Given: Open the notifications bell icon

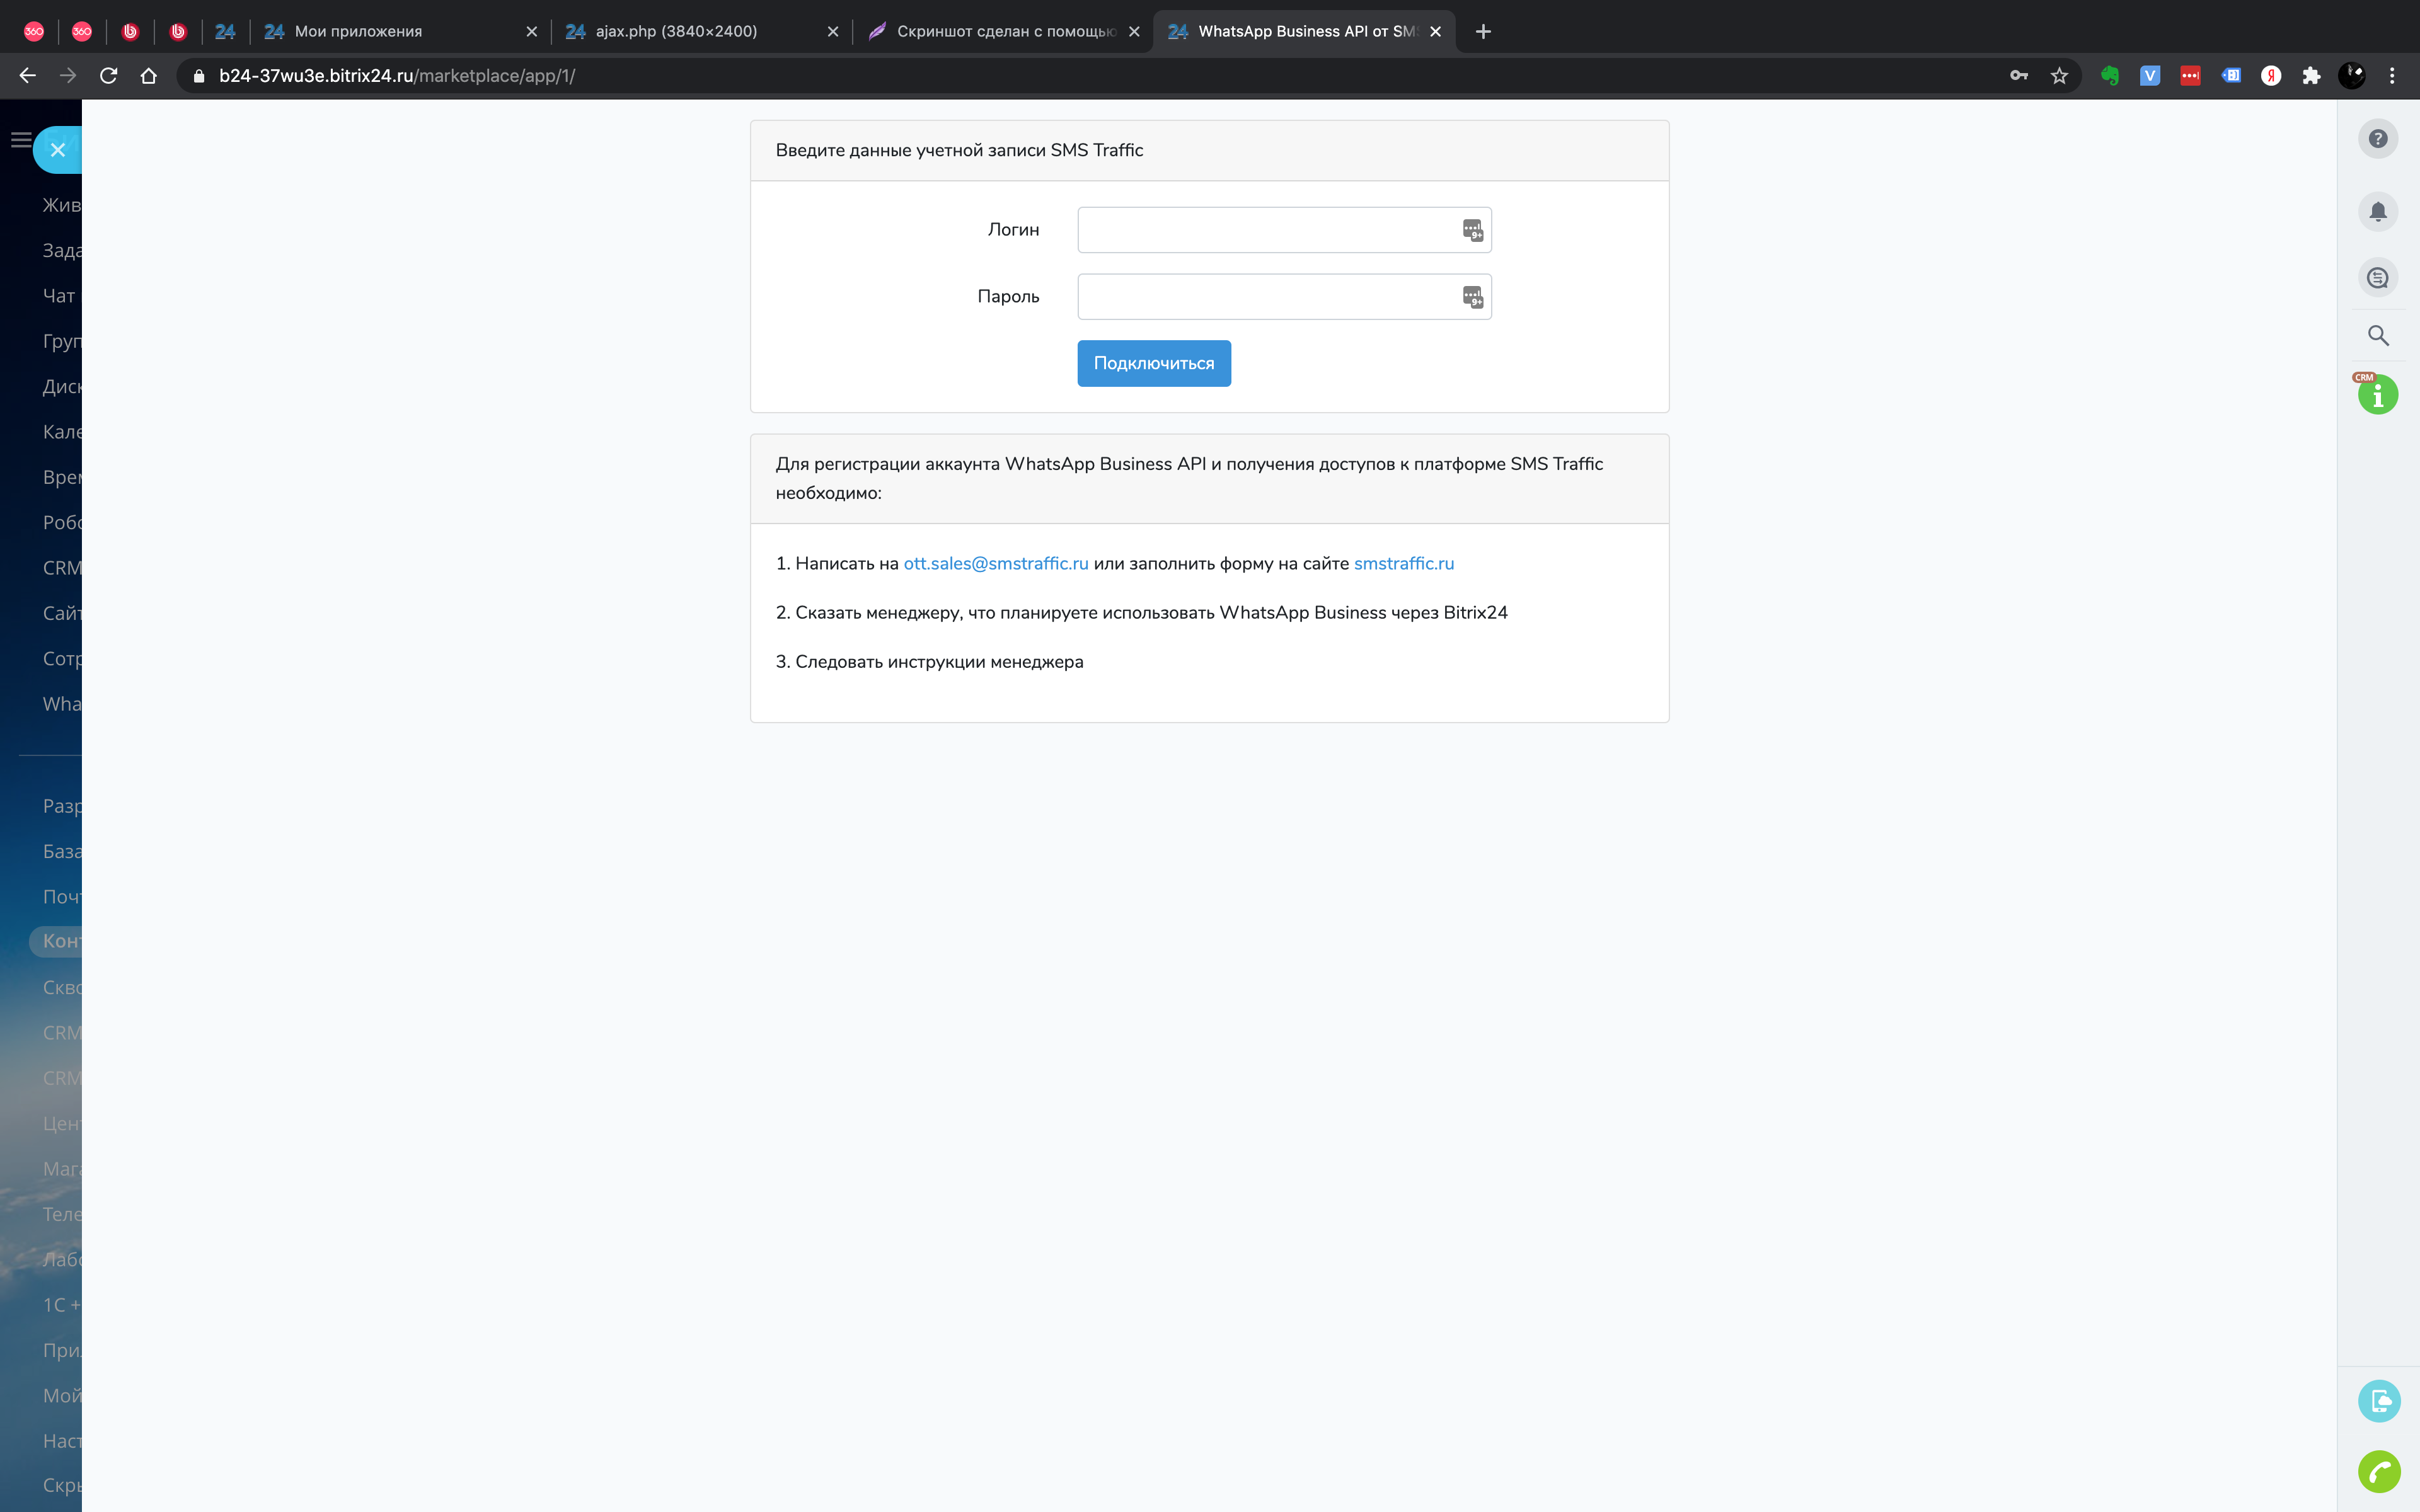Looking at the screenshot, I should [2377, 211].
